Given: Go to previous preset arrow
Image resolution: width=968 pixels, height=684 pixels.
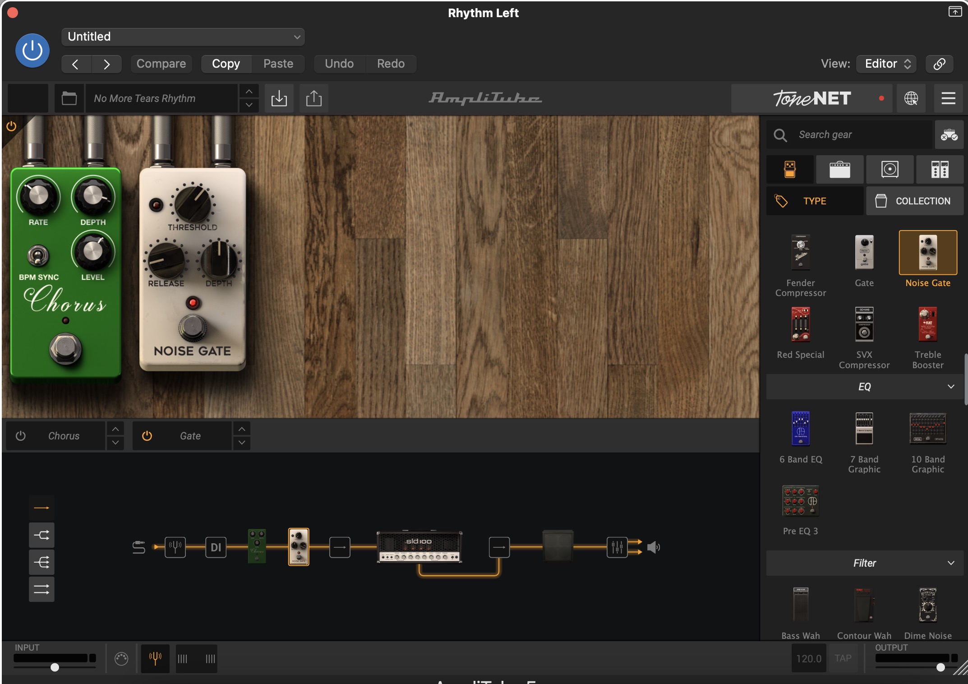Looking at the screenshot, I should [x=76, y=64].
